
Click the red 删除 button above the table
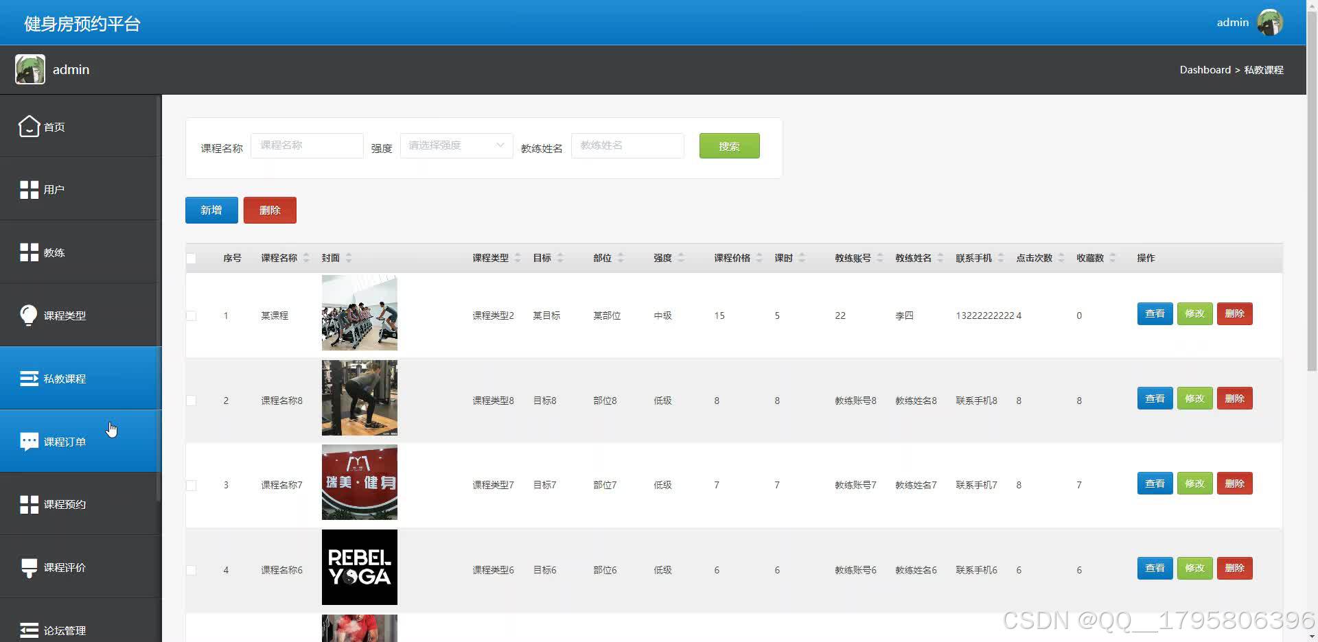click(x=270, y=210)
